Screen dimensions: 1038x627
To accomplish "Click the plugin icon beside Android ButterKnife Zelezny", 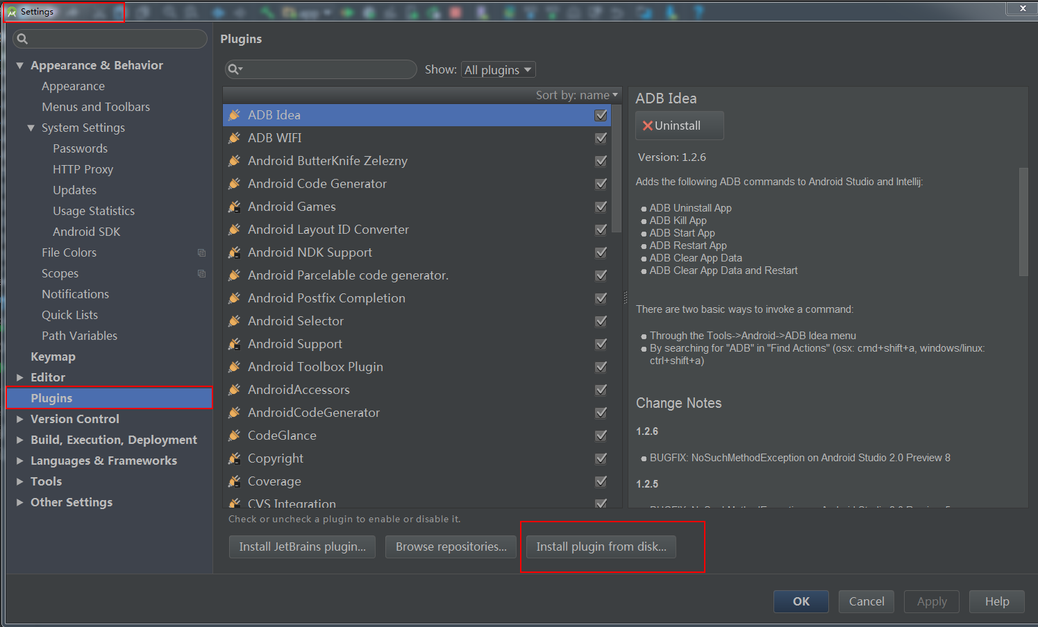I will click(235, 161).
